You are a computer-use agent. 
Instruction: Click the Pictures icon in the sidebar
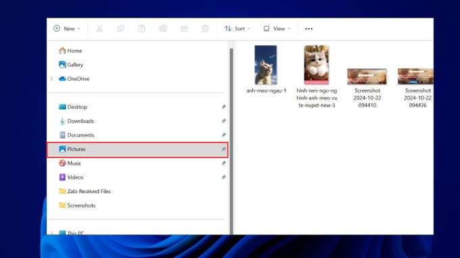click(x=62, y=149)
